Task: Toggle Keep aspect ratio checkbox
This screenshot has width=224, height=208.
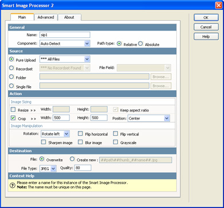Action: tap(115, 110)
